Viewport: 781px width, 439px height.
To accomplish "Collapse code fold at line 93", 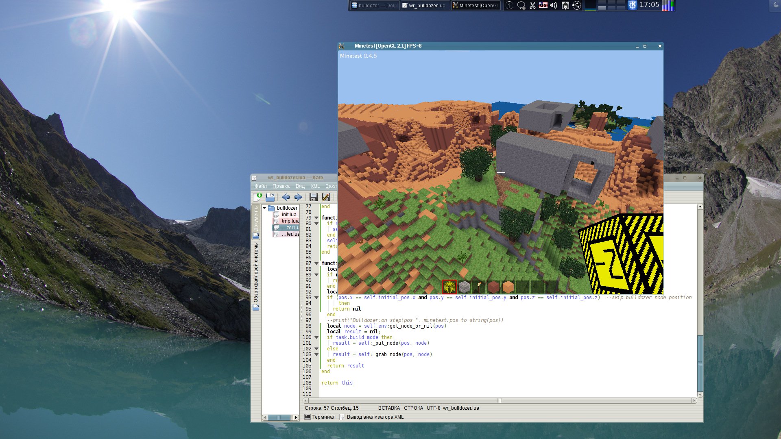I will [316, 298].
